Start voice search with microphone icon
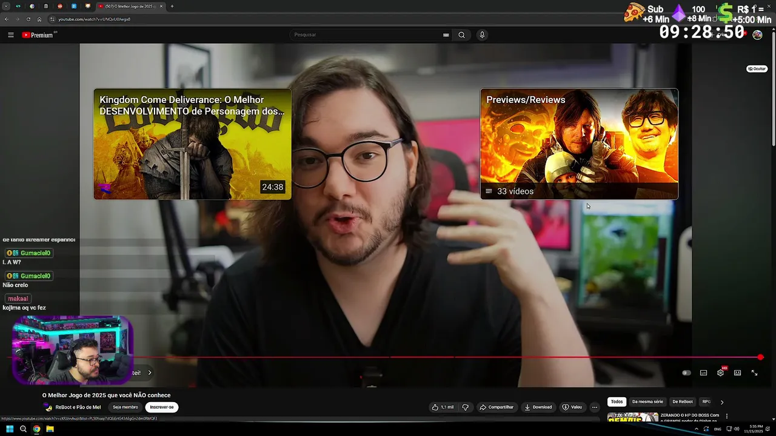Screen dimensions: 776x436 (x=482, y=35)
